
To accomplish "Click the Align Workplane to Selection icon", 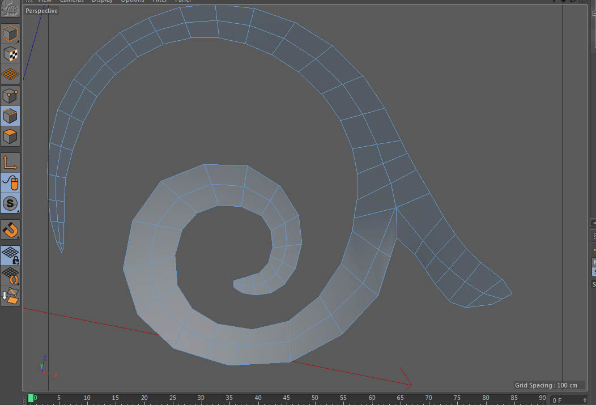I will (10, 296).
